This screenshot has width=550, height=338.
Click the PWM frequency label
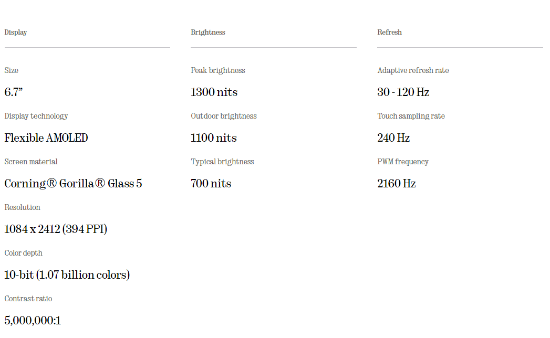(403, 162)
